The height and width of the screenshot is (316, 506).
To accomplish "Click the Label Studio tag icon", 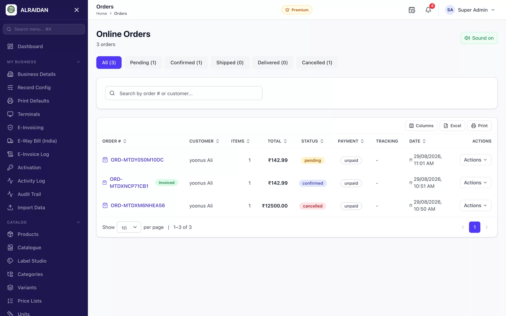I will point(10,261).
